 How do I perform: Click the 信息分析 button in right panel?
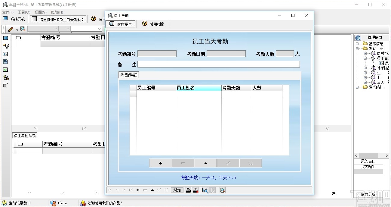pos(368,194)
